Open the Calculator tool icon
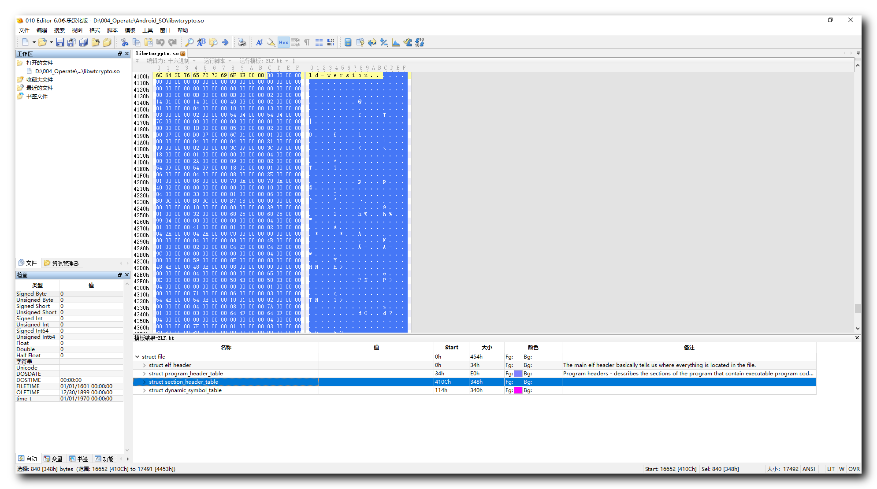 coord(348,42)
